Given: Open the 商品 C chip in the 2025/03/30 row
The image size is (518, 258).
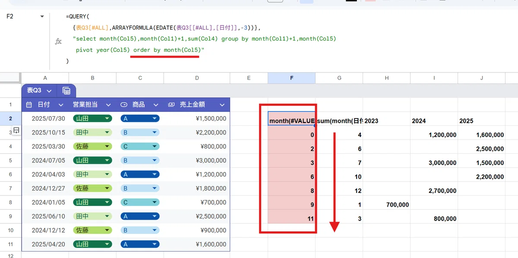Looking at the screenshot, I should click(140, 146).
